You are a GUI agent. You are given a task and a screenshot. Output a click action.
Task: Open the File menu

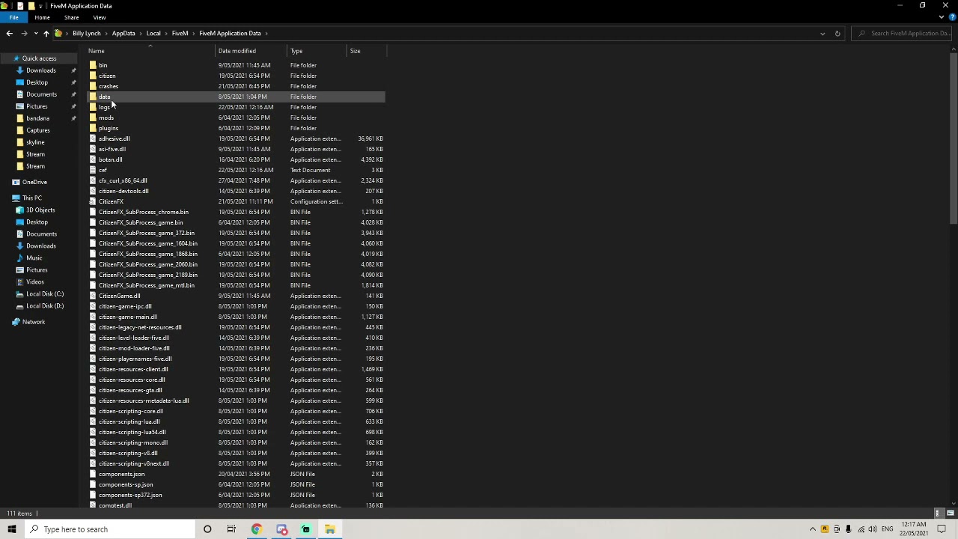pyautogui.click(x=13, y=17)
